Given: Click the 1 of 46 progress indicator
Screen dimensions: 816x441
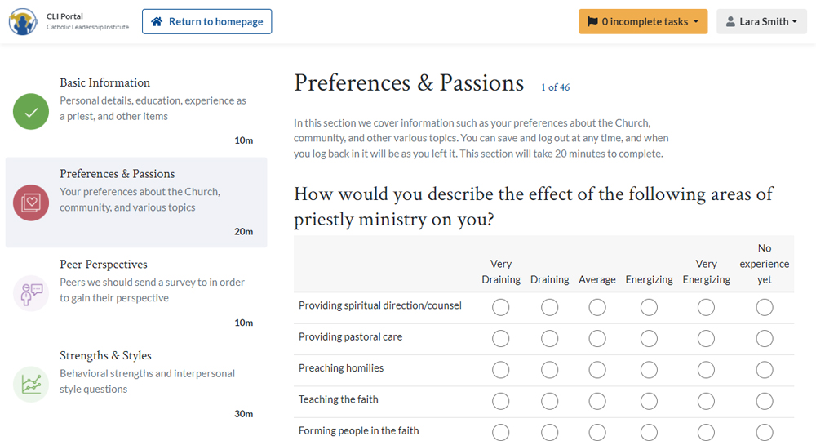Looking at the screenshot, I should (x=555, y=87).
